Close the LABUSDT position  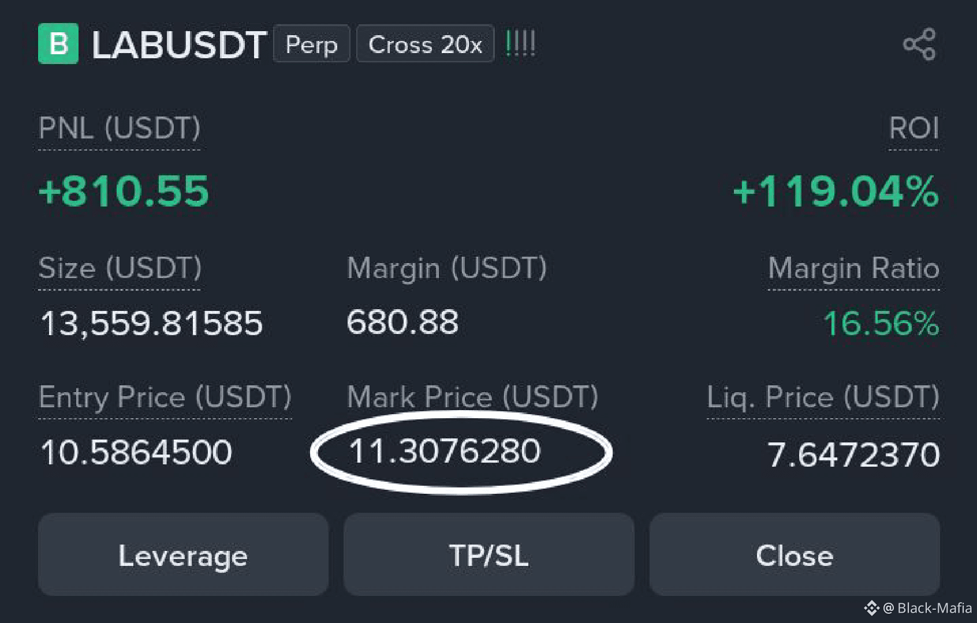tap(795, 555)
